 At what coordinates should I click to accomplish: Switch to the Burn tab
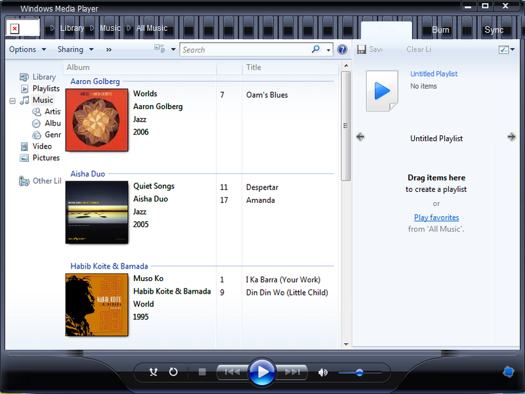coord(440,30)
